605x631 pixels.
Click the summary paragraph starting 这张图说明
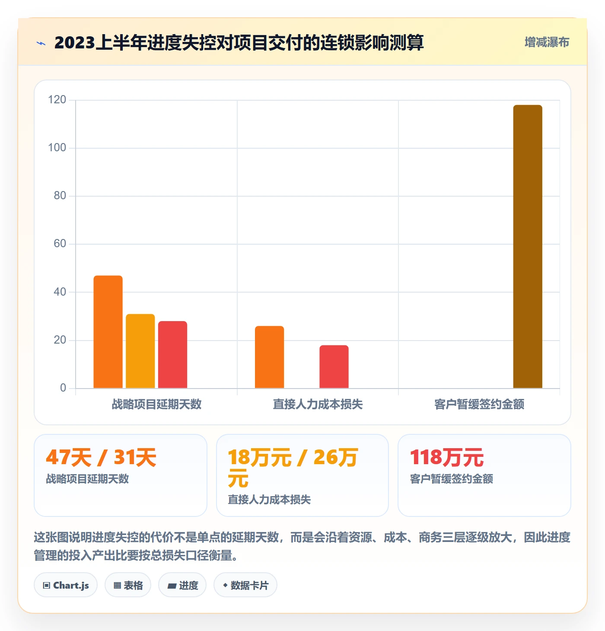click(x=302, y=546)
